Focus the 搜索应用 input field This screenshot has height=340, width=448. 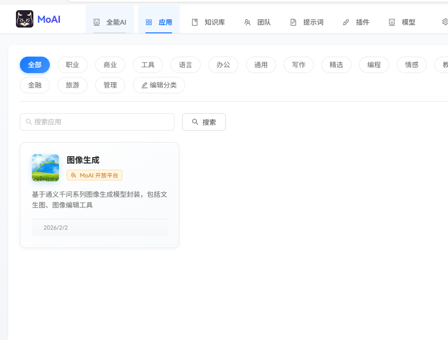(x=101, y=122)
